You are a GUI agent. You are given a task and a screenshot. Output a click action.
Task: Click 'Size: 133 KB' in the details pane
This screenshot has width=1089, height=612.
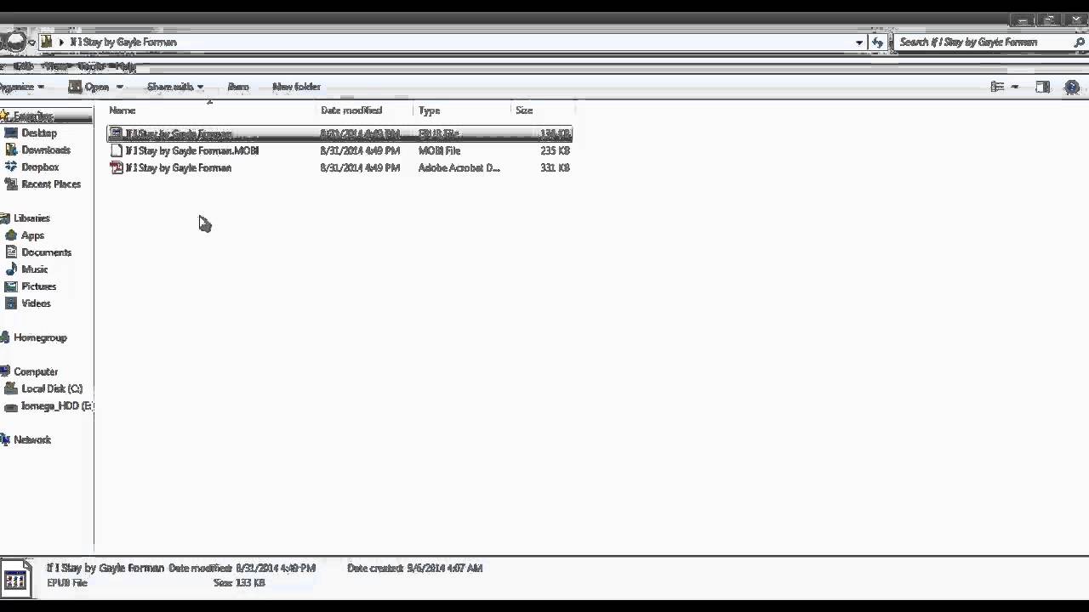(x=239, y=583)
